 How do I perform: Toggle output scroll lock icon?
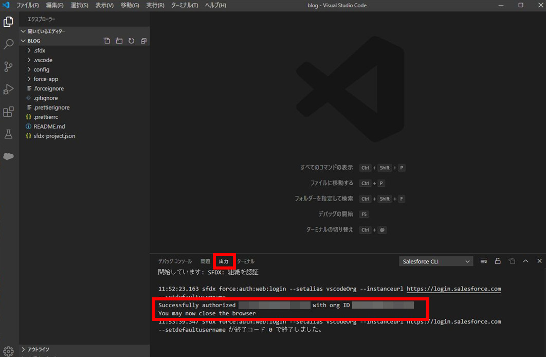point(498,261)
